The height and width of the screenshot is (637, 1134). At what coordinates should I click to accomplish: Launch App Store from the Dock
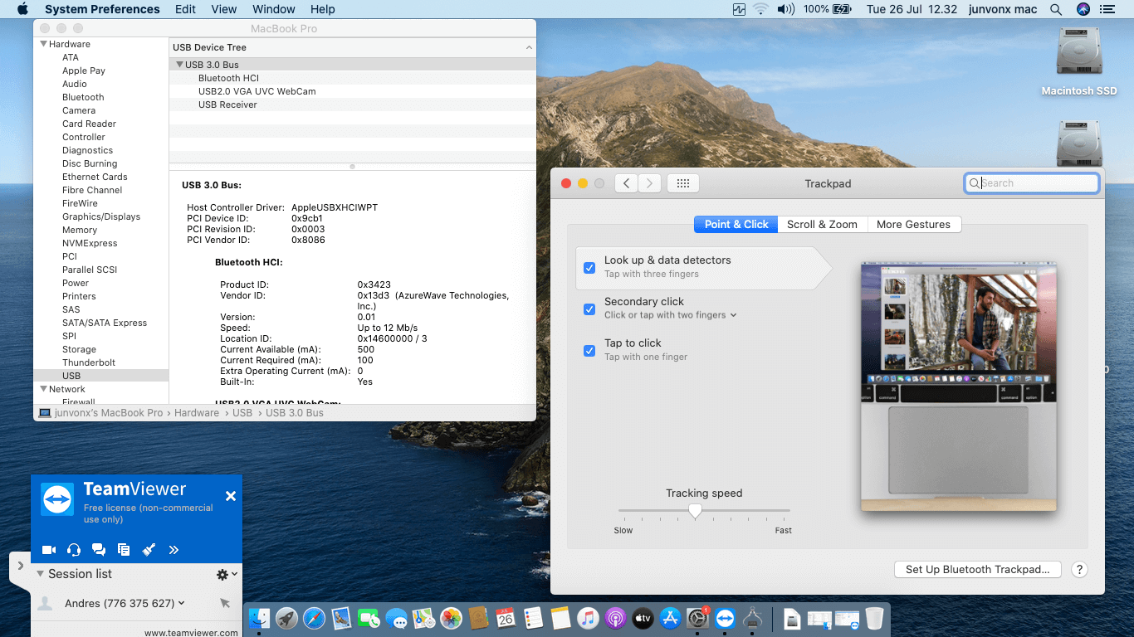670,618
